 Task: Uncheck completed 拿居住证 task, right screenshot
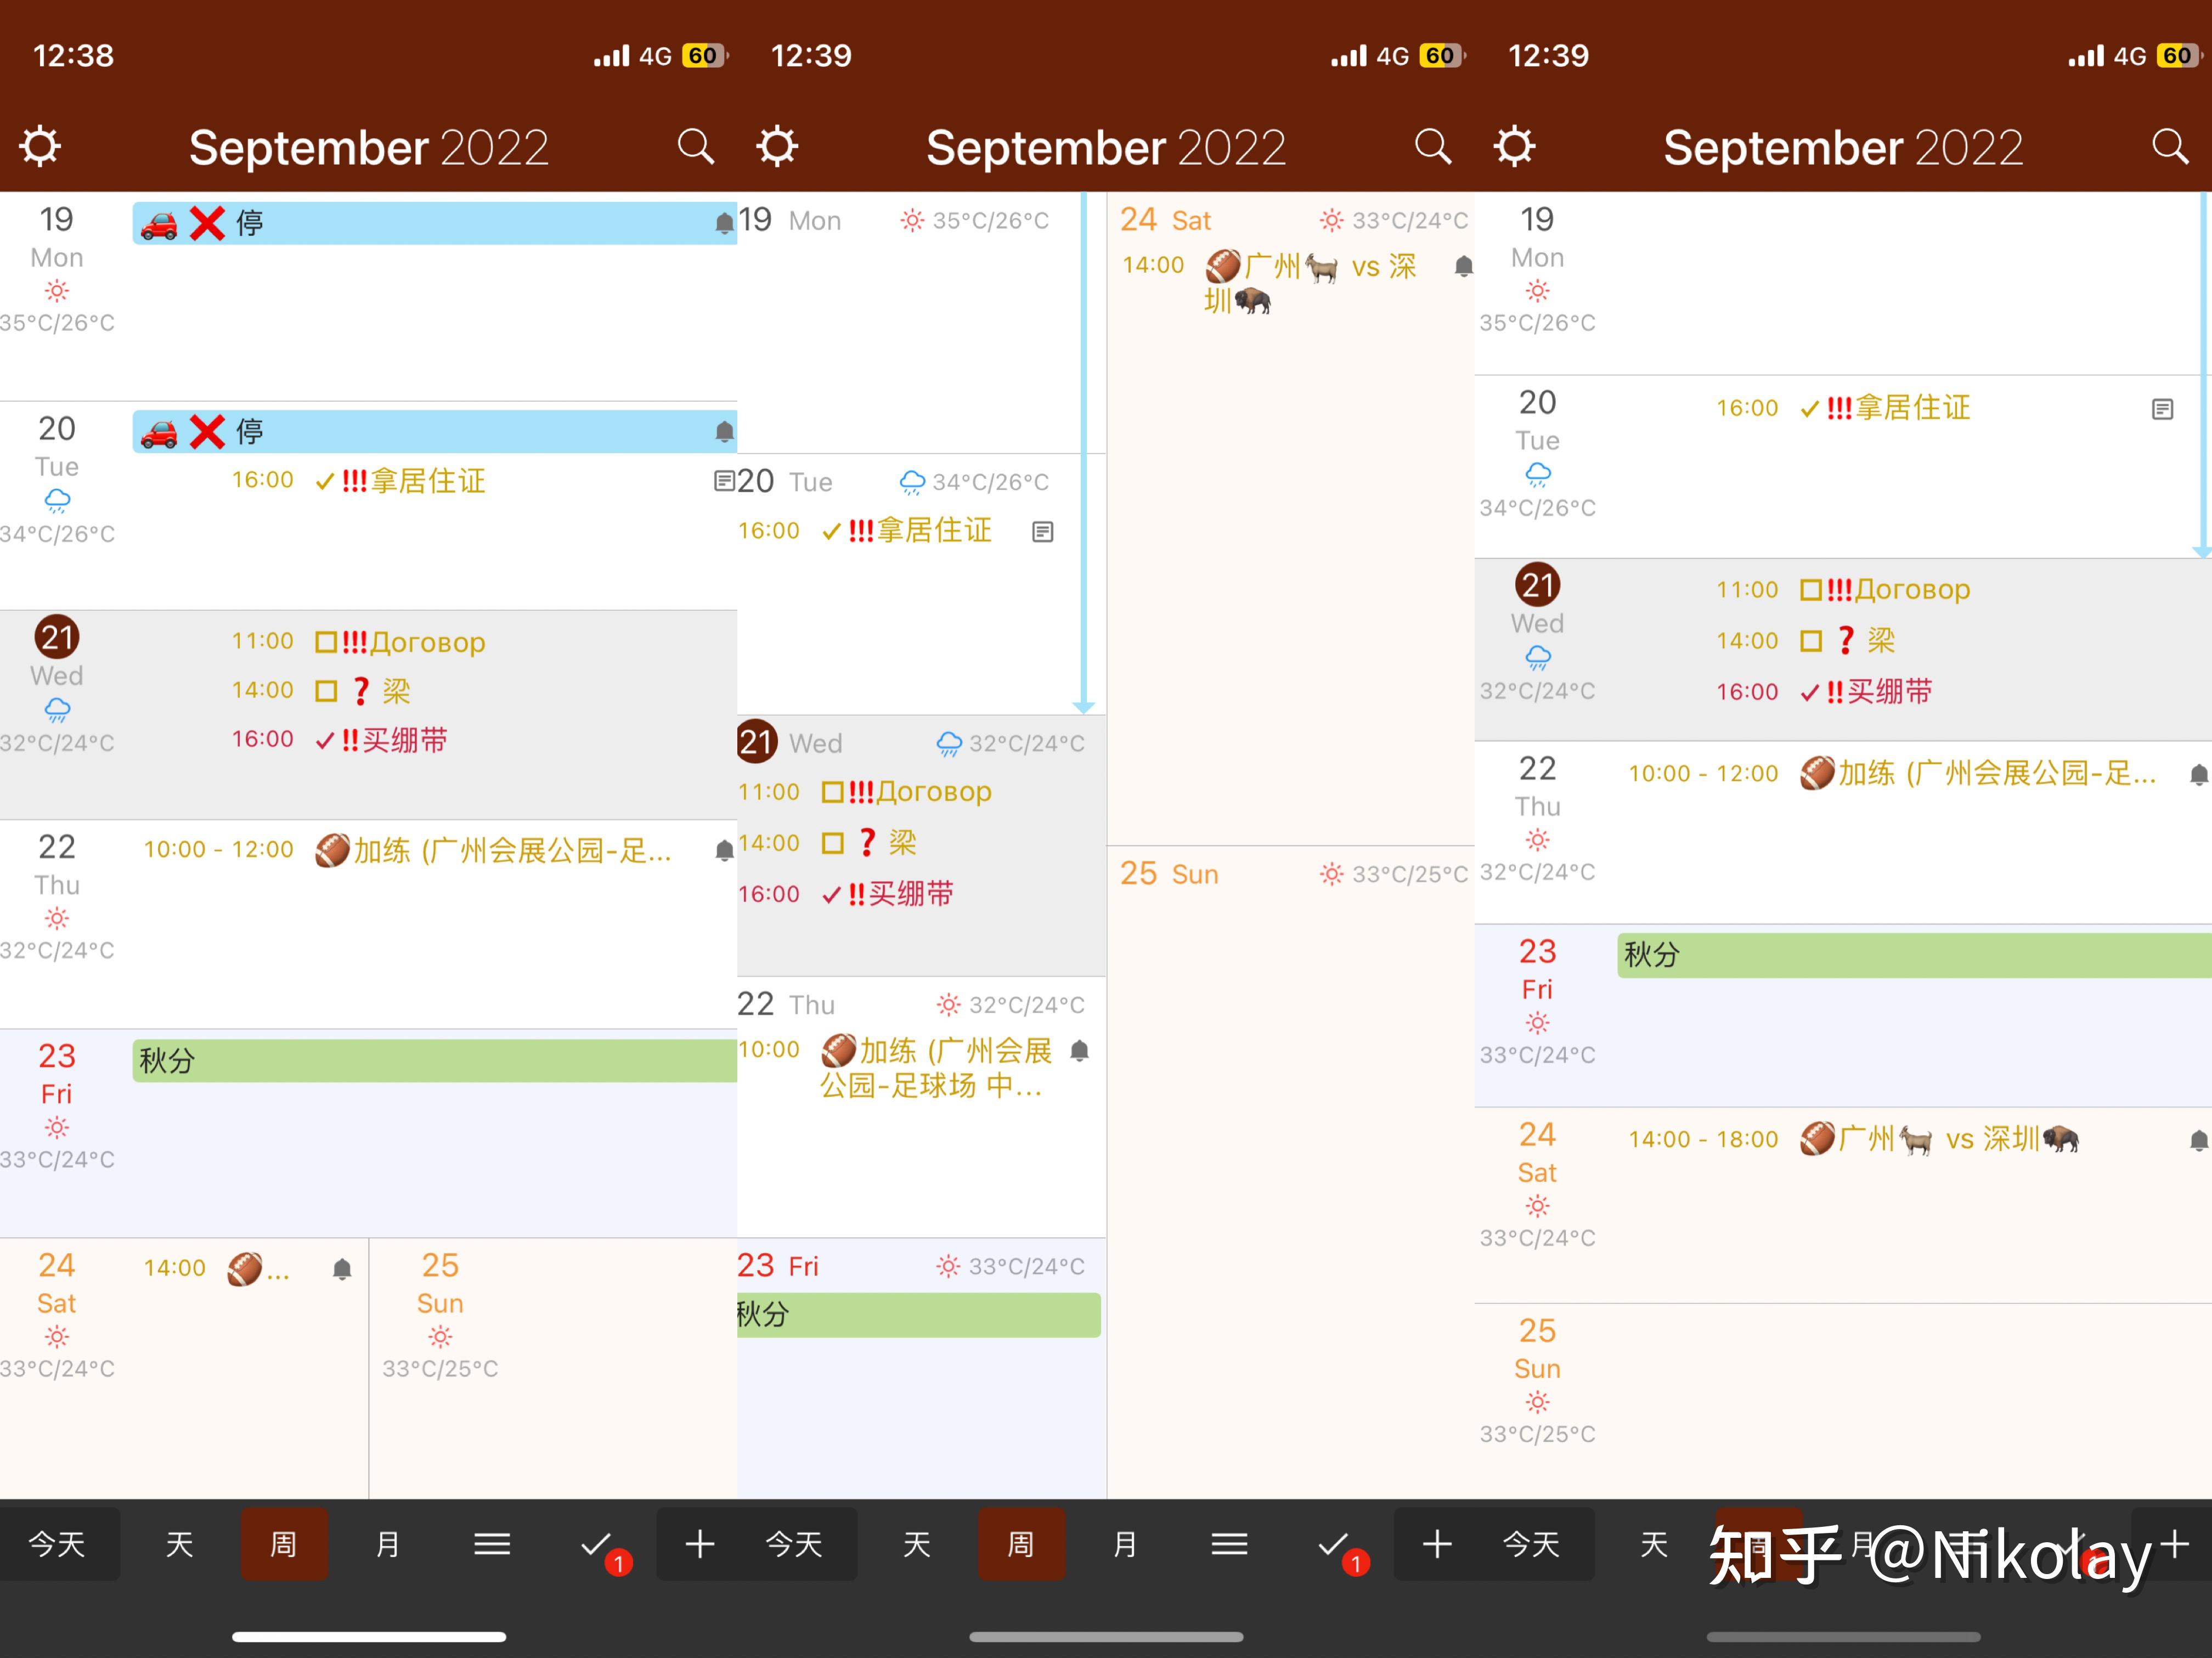[x=1810, y=409]
